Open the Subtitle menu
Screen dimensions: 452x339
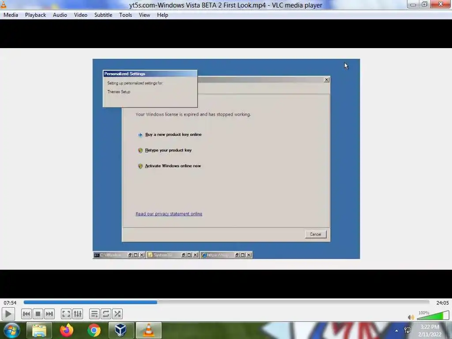point(103,15)
